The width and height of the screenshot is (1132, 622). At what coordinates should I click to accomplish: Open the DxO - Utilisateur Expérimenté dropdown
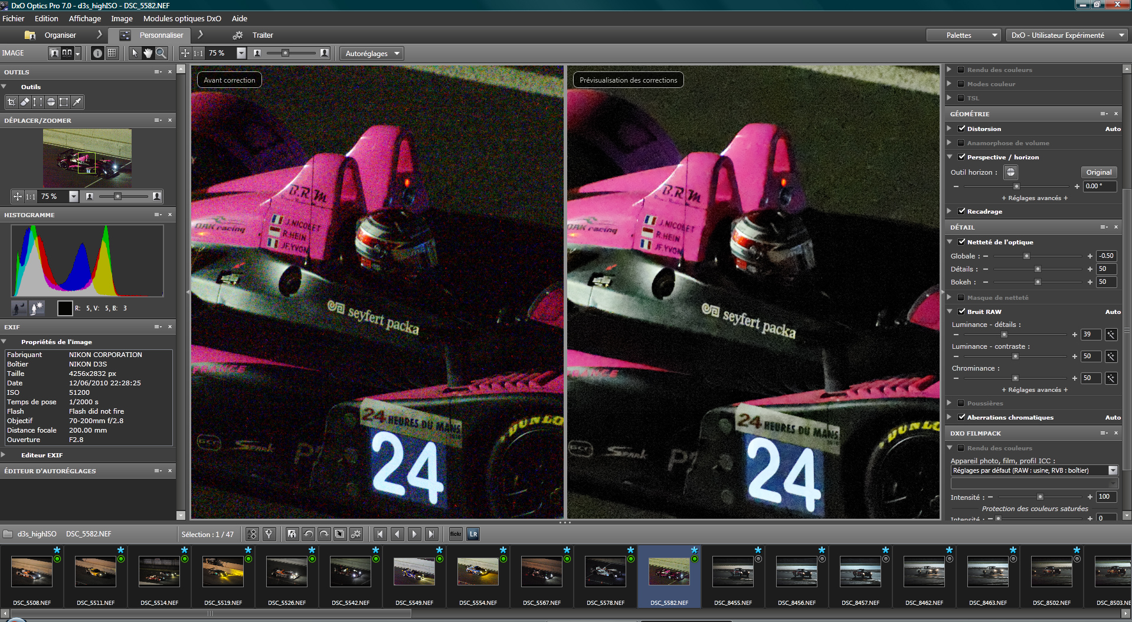(1066, 35)
